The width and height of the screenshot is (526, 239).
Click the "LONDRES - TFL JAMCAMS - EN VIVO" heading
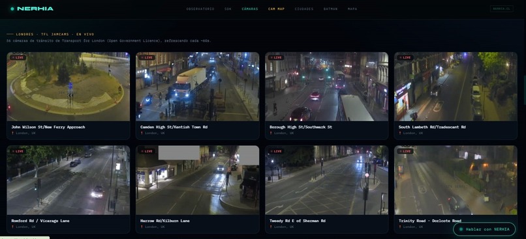pos(55,34)
